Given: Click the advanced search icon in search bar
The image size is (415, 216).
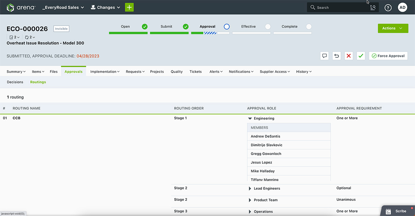Looking at the screenshot, I should 373,7.
